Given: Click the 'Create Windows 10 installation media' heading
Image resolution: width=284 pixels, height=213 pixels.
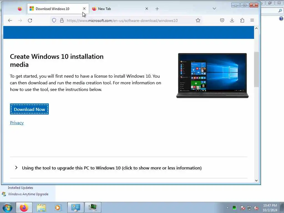Looking at the screenshot, I should (57, 60).
